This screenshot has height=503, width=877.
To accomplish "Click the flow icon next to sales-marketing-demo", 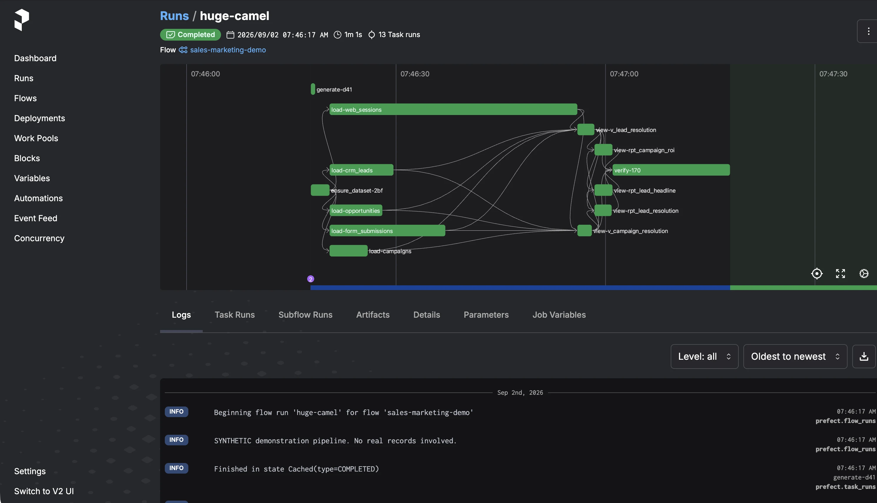I will [183, 50].
